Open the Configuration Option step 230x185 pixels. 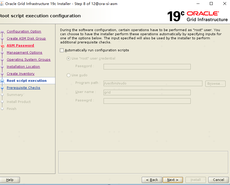coord(24,31)
